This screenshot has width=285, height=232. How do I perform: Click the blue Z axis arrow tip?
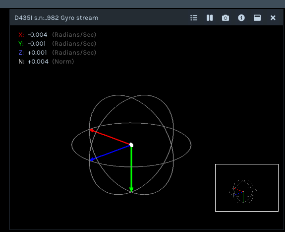(92, 159)
